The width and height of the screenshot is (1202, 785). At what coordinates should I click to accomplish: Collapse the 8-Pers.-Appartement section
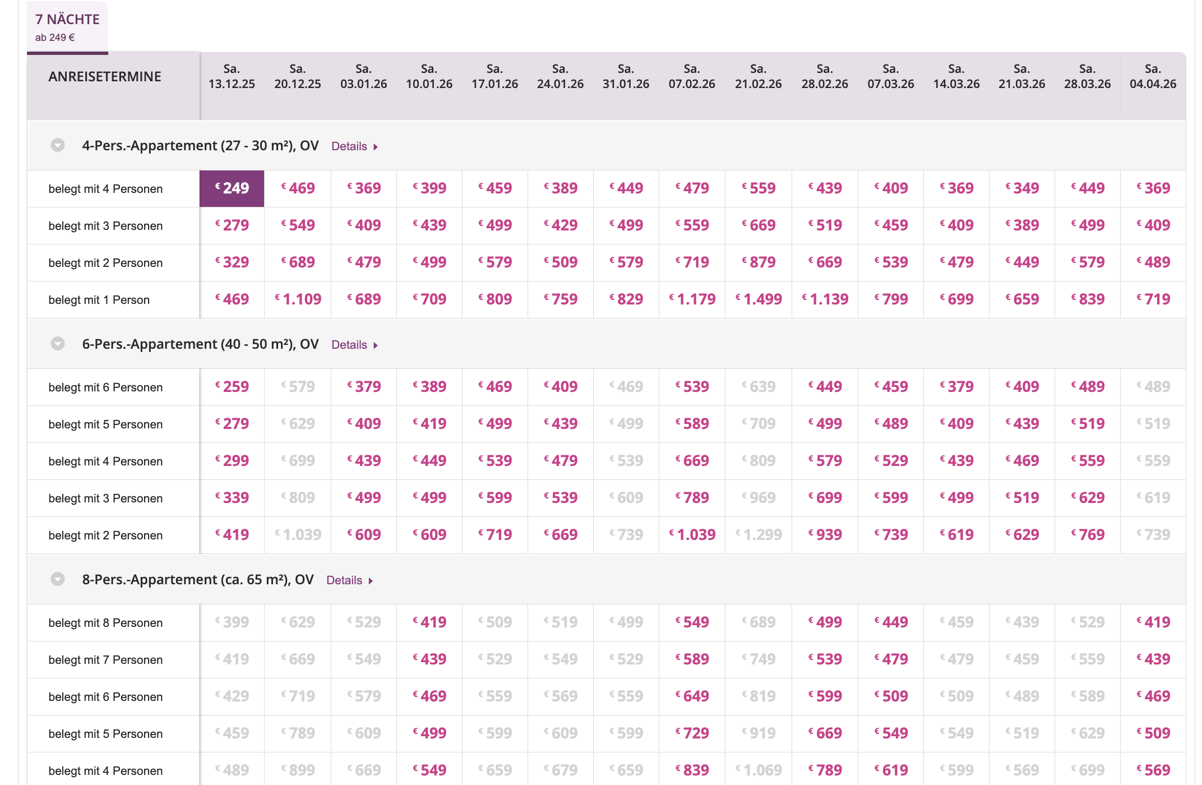[x=58, y=579]
